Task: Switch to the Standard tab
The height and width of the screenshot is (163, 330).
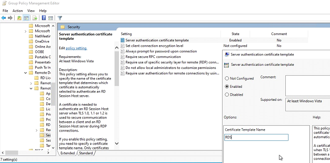Action: tap(86, 153)
